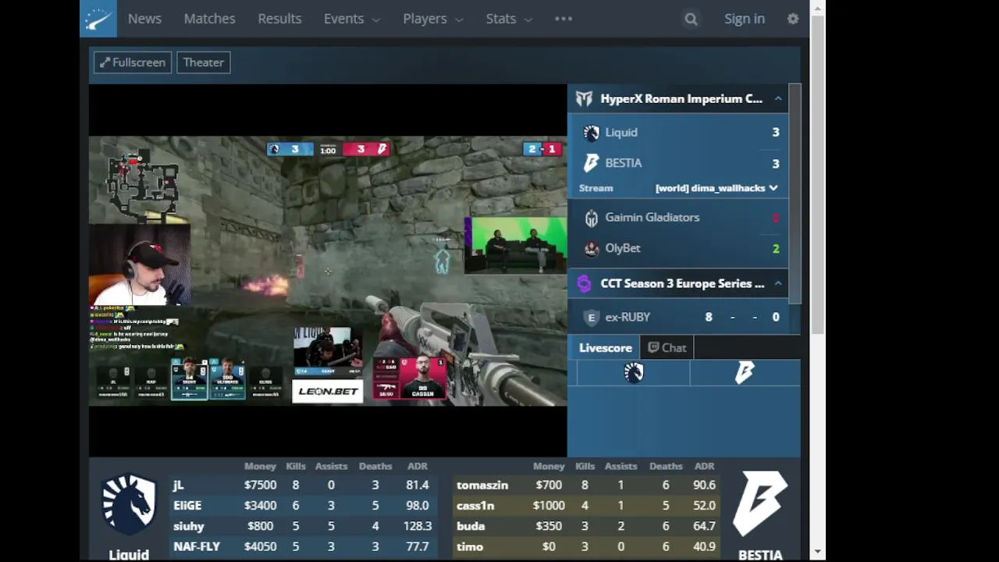Click the ADR column header in Liquid table
Viewport: 999px width, 562px height.
tap(418, 466)
